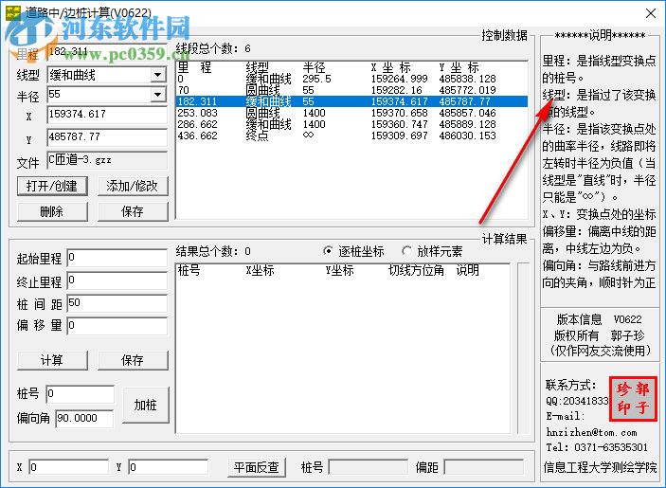Click the 桩间距 input field
This screenshot has height=488, width=666.
click(x=117, y=303)
